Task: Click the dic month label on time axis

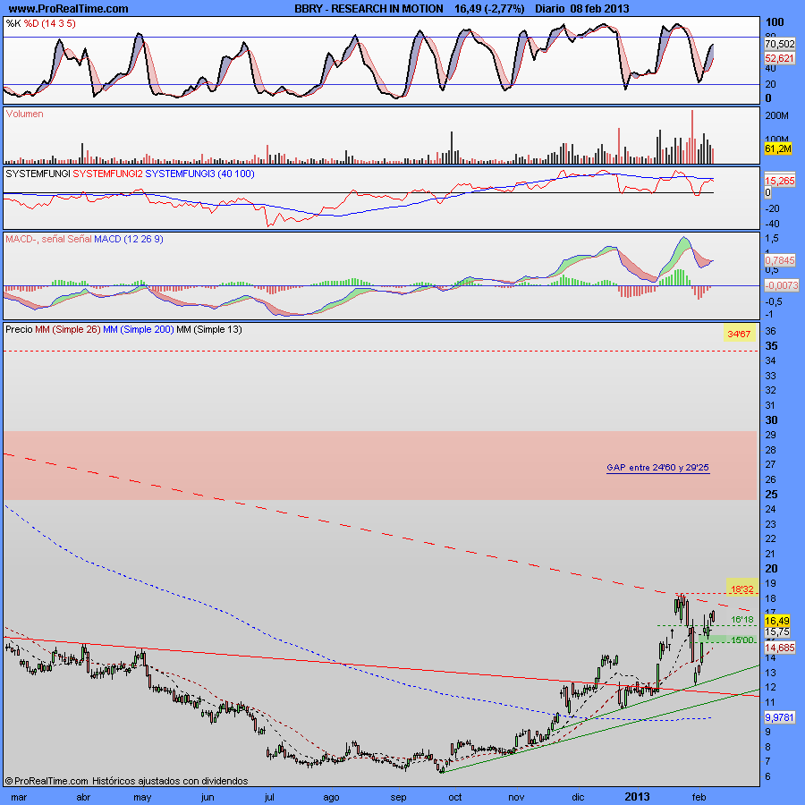Action: click(x=578, y=797)
